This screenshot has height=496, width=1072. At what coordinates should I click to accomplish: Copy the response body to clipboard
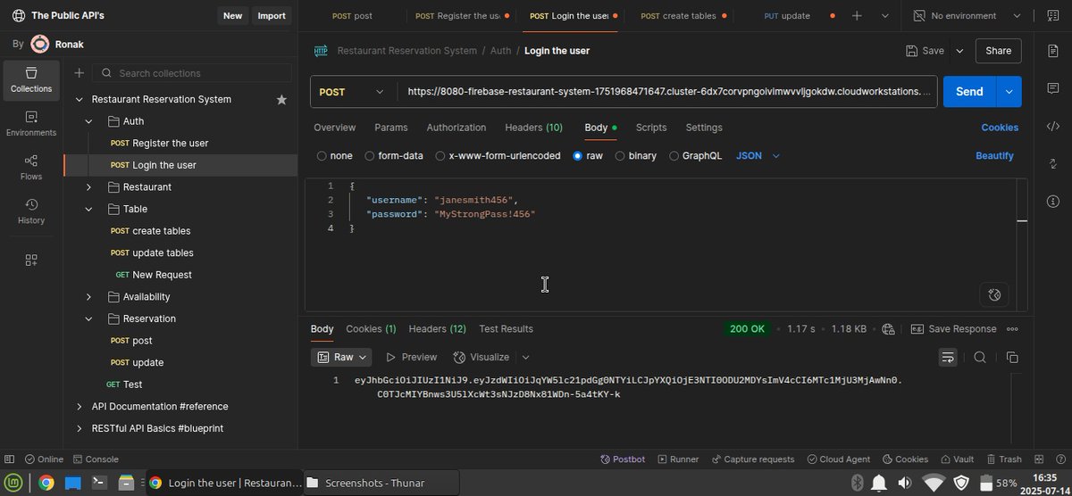(x=1012, y=357)
